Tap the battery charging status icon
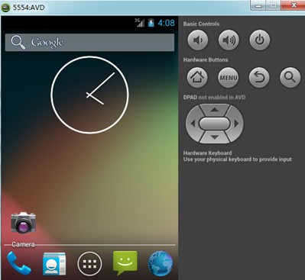 pos(151,23)
